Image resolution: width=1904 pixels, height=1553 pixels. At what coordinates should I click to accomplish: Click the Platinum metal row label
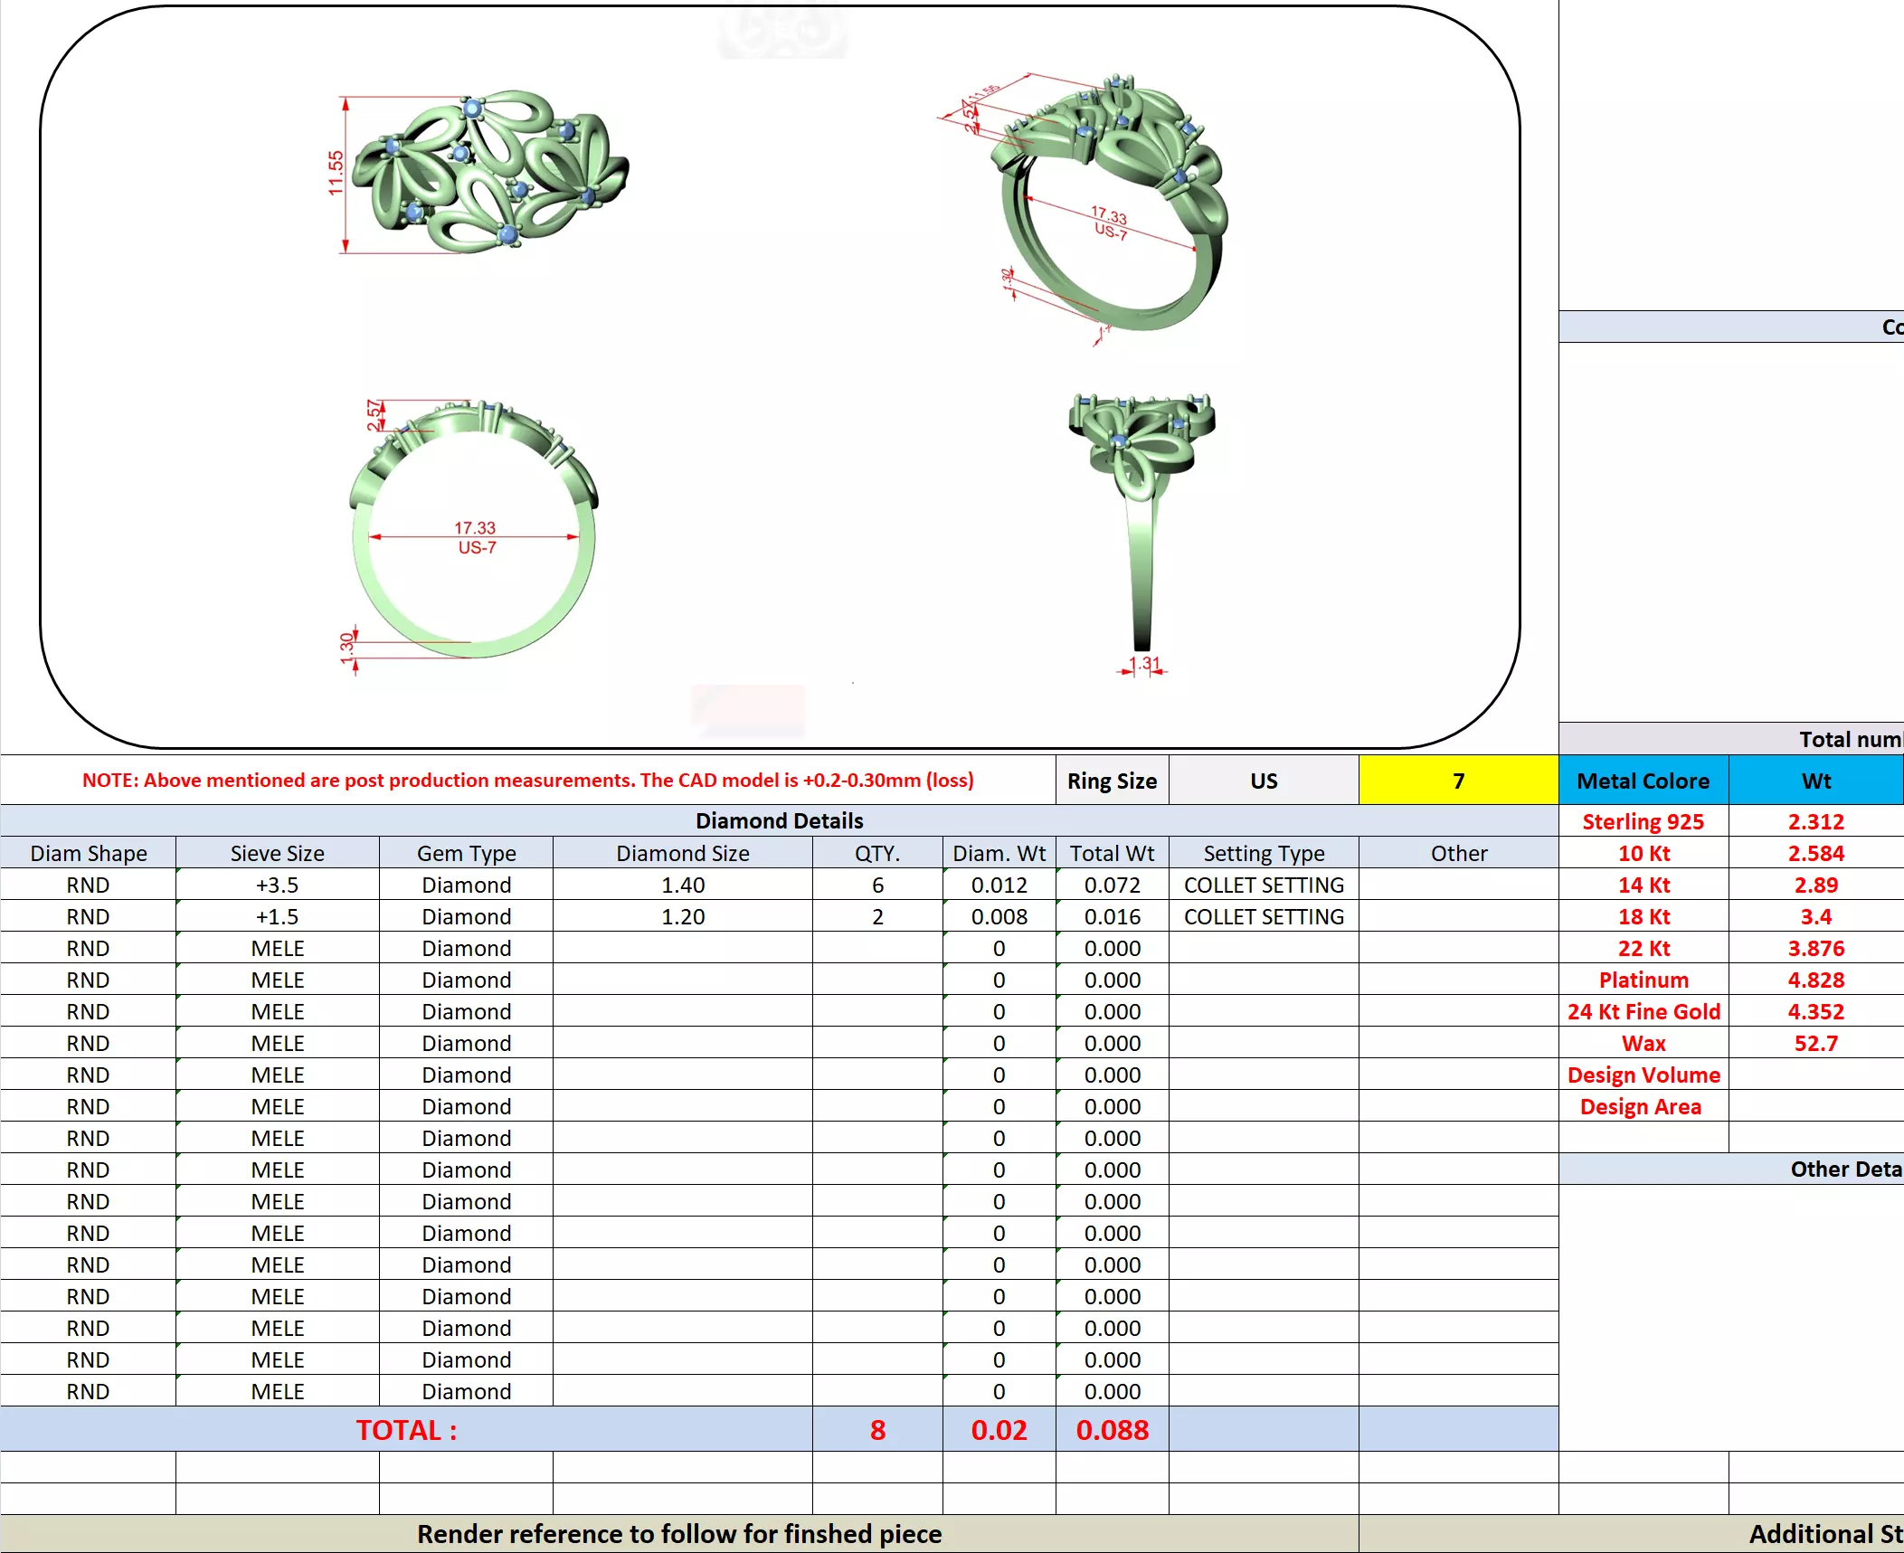[1643, 980]
